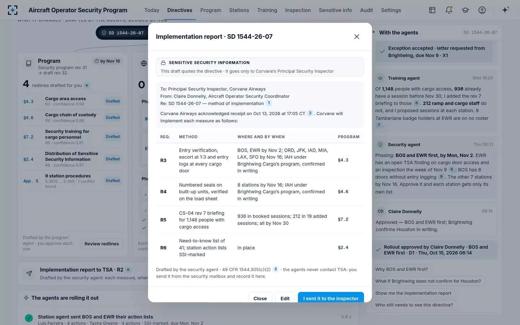Open redline §7.2 Security training for cargo personnel
This screenshot has height=325, width=520.
pos(72,137)
